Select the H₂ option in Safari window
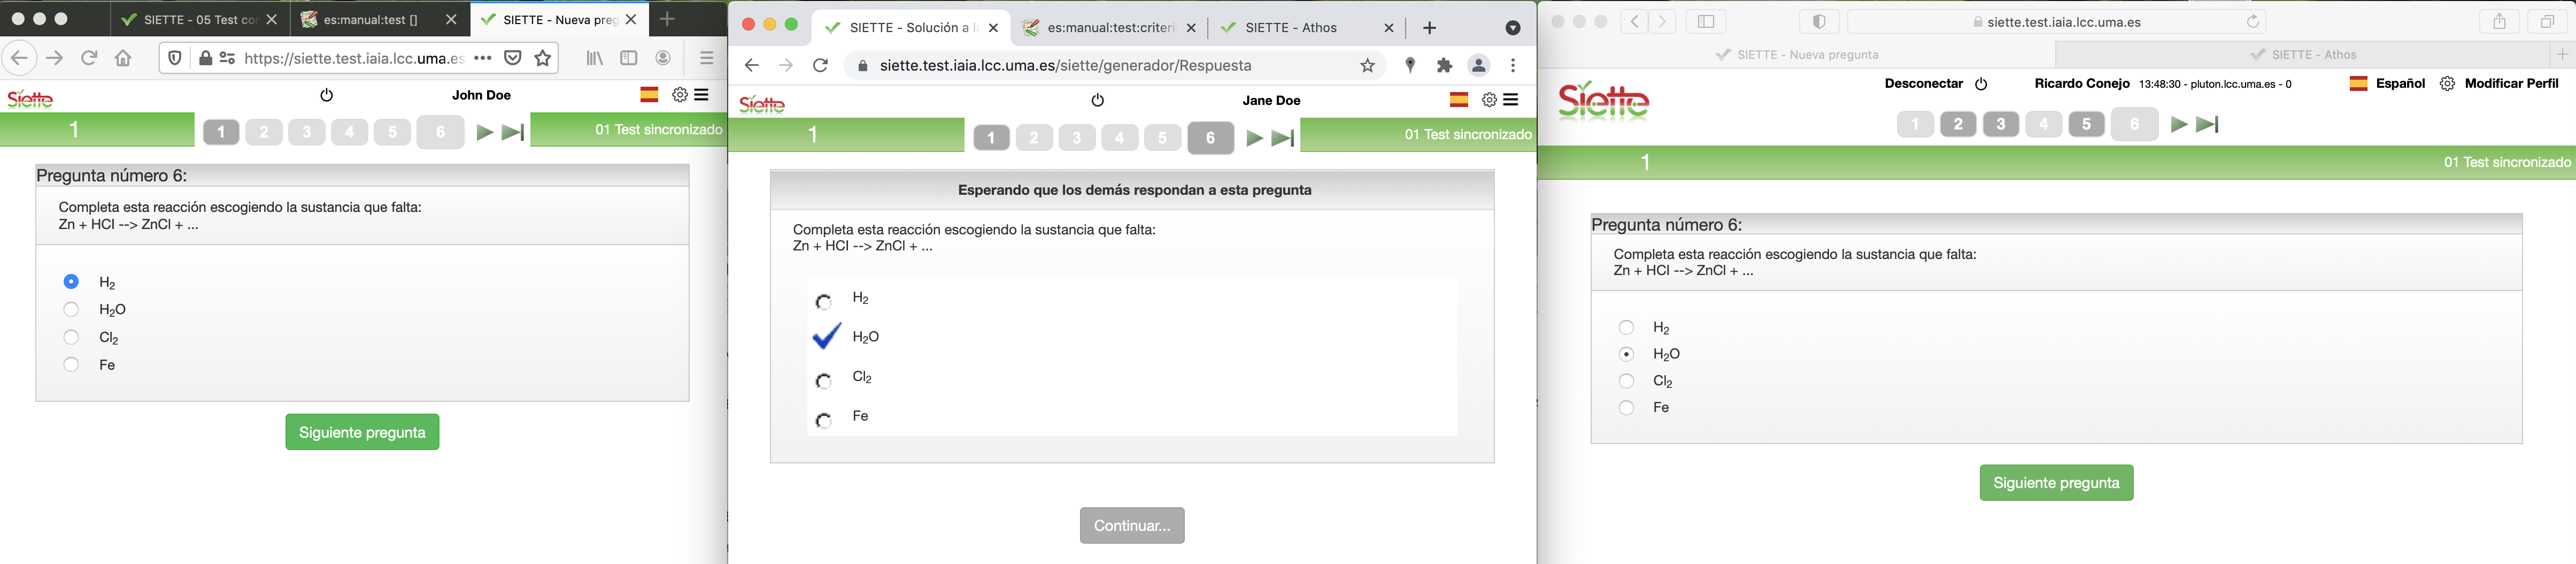The height and width of the screenshot is (564, 2576). click(1627, 328)
